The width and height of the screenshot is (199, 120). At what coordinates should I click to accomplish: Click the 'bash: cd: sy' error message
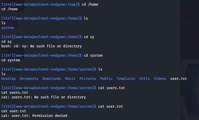click(x=42, y=46)
